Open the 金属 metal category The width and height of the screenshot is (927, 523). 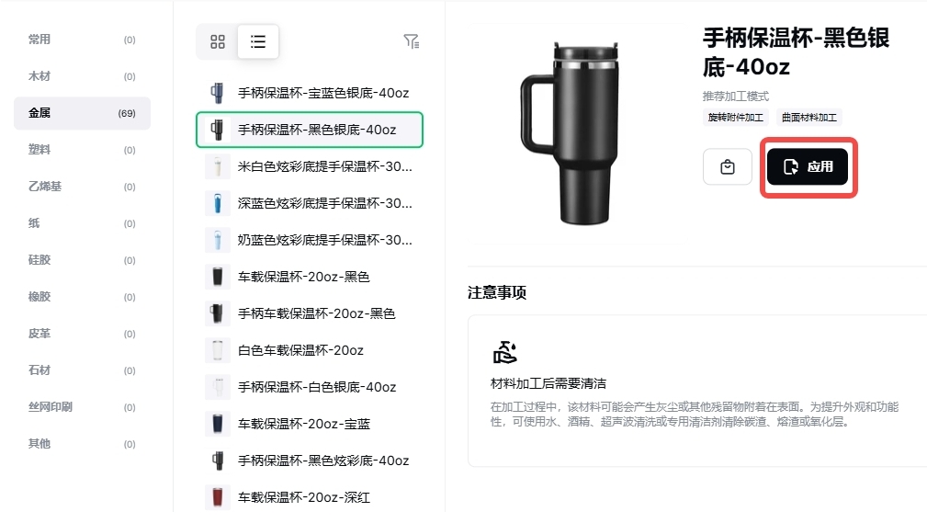point(82,113)
